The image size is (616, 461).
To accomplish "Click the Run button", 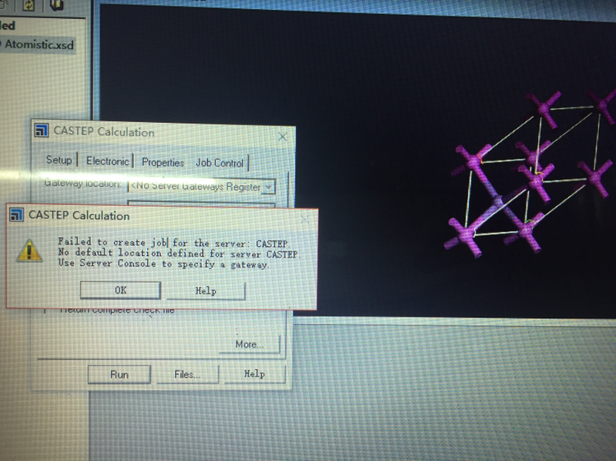I will 119,375.
